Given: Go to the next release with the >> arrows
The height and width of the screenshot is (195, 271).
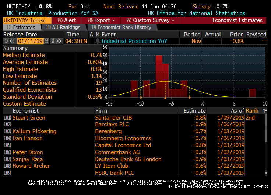Looking at the screenshot, I should pos(56,41).
